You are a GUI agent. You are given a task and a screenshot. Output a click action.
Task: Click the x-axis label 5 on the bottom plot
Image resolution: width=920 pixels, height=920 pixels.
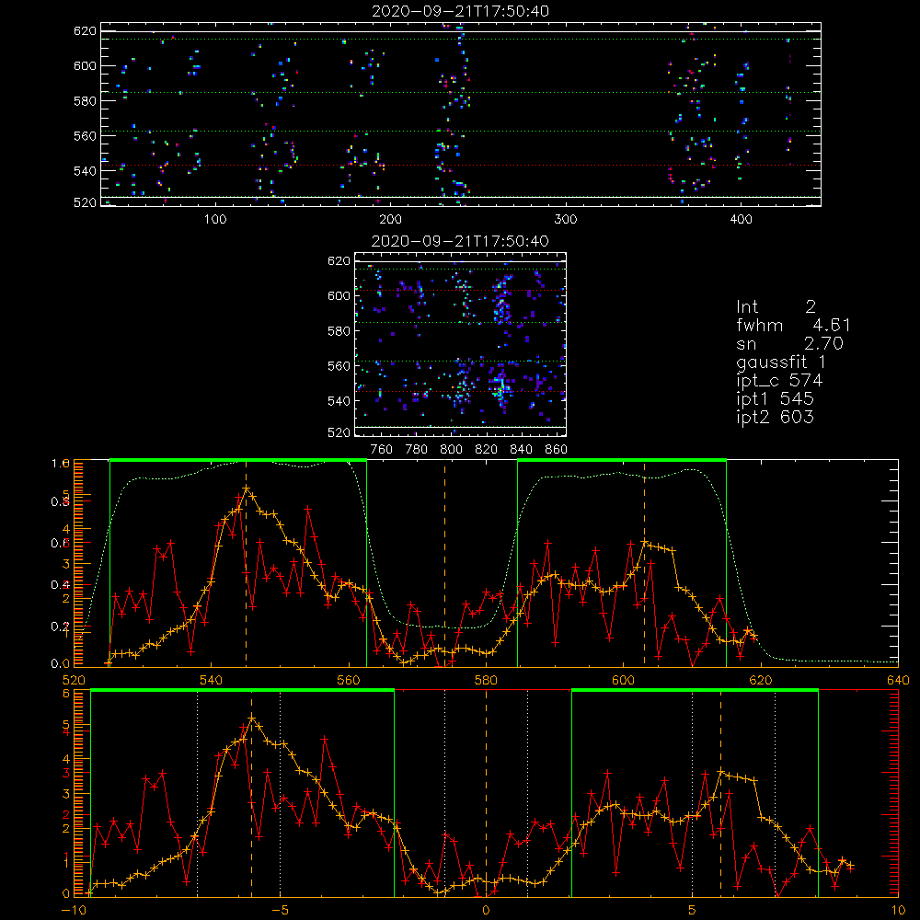(693, 911)
